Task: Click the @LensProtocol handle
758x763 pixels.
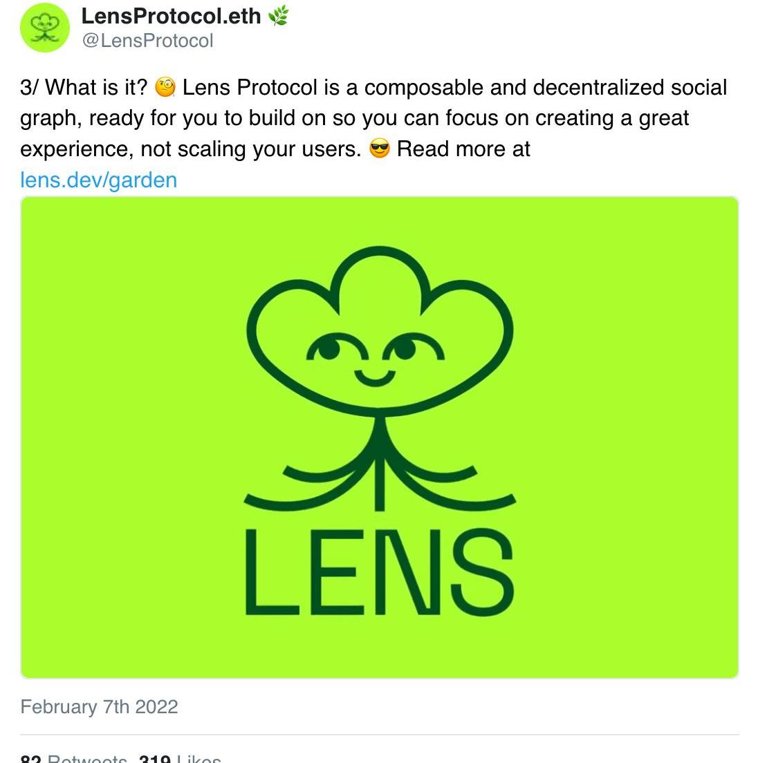Action: pyautogui.click(x=147, y=41)
